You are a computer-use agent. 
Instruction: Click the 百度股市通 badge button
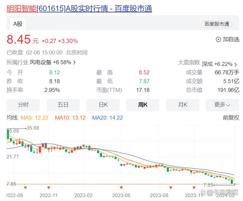pos(217,24)
